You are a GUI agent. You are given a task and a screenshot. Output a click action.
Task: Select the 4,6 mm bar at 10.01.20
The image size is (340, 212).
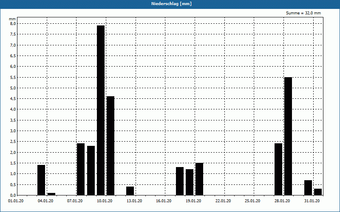coord(110,145)
